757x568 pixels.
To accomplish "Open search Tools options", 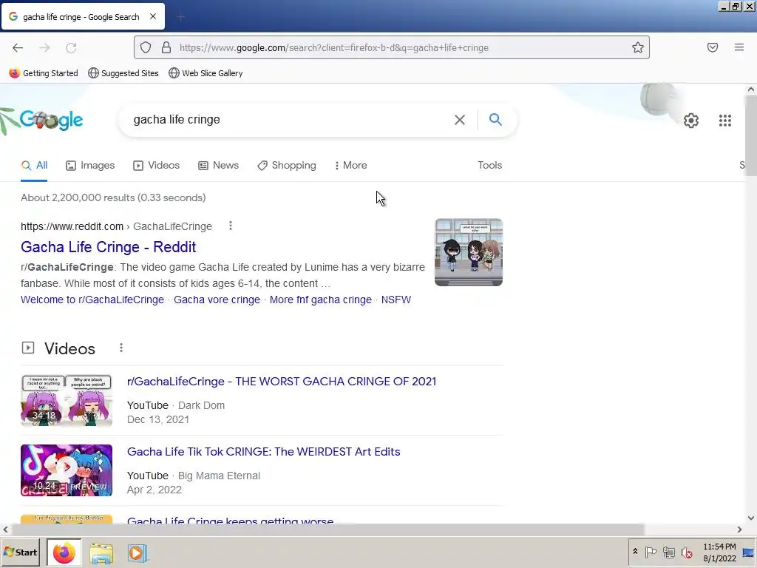I will tap(489, 165).
